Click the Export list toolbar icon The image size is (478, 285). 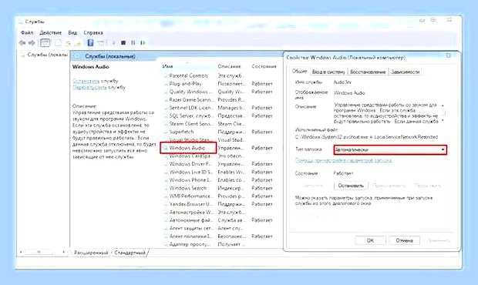pos(78,43)
